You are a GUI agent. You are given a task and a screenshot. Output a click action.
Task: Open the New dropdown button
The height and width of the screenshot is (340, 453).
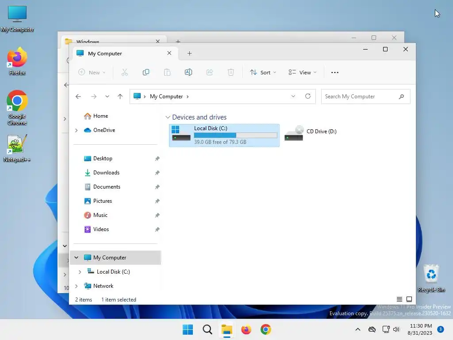(92, 72)
